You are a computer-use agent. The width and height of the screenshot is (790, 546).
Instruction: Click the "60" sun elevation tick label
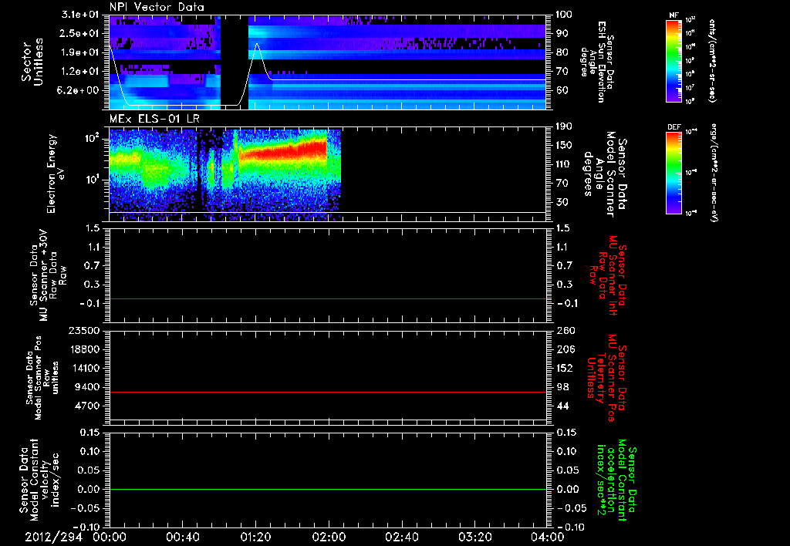[562, 90]
